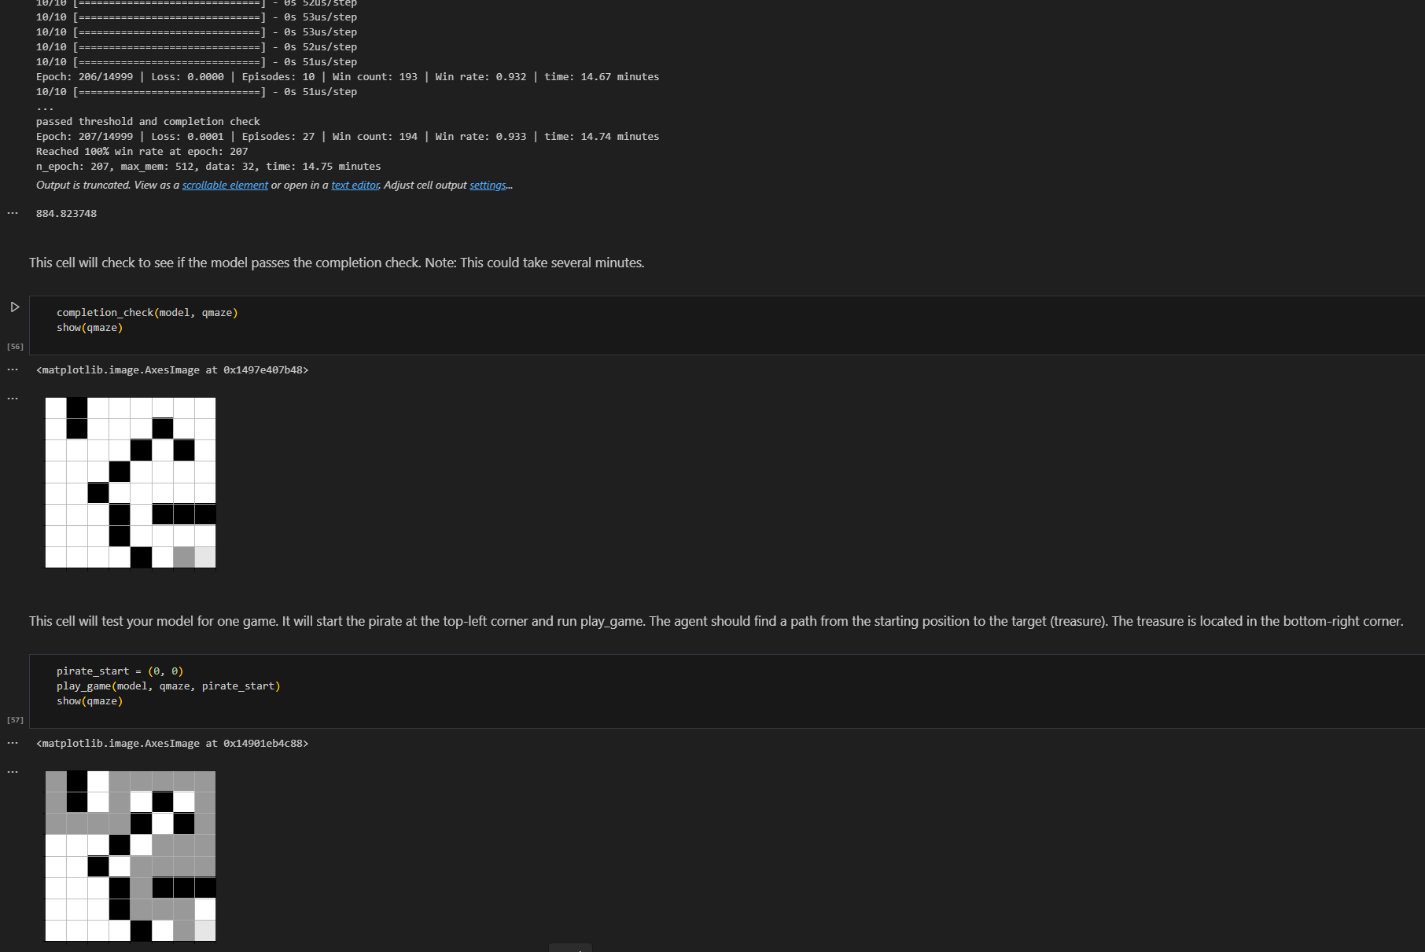Viewport: 1425px width, 952px height.
Task: Open ellipsis menu next to AxesImage 0x1497e407b48
Action: pyautogui.click(x=13, y=369)
